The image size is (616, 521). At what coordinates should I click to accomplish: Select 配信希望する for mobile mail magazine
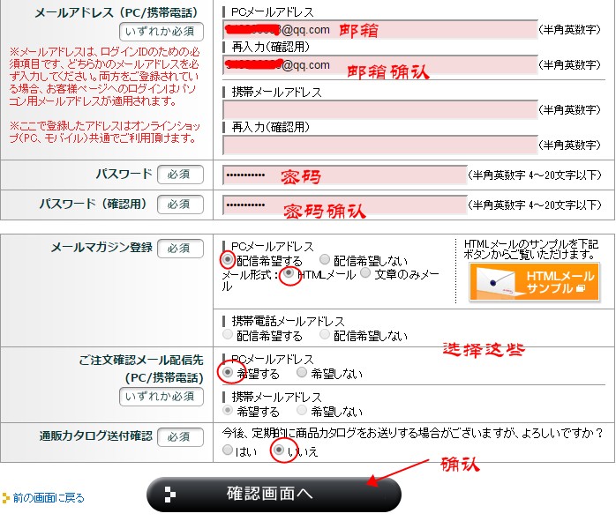click(229, 336)
